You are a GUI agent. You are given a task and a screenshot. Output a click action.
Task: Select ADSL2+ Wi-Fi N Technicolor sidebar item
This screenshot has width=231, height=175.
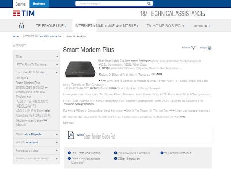pyautogui.click(x=33, y=111)
